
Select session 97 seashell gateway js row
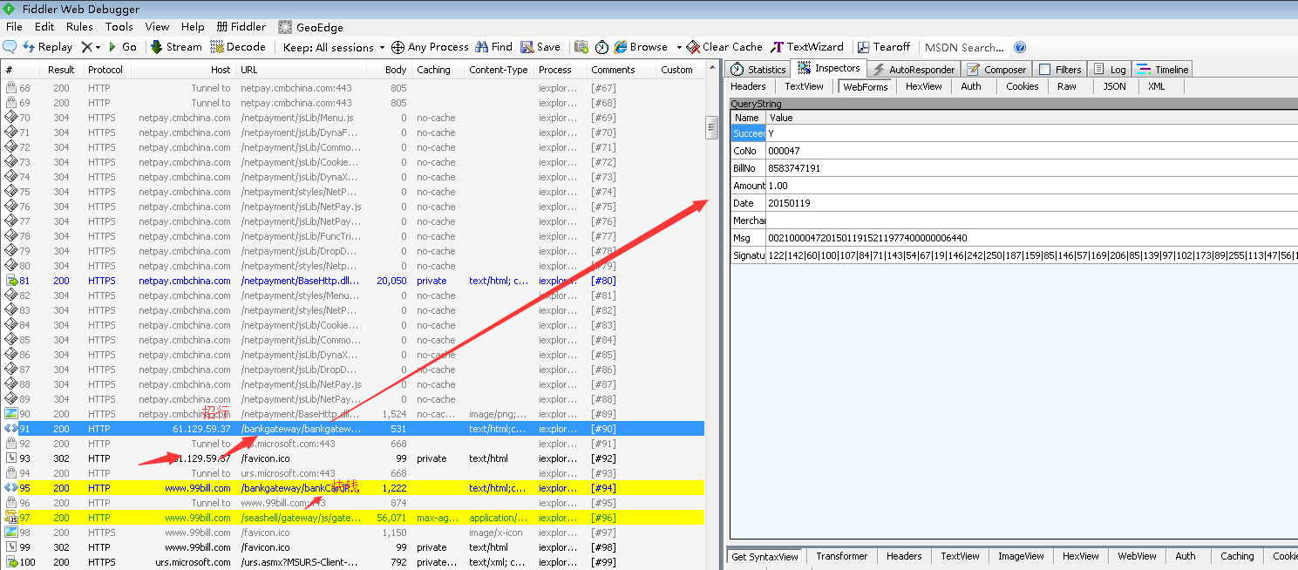352,518
